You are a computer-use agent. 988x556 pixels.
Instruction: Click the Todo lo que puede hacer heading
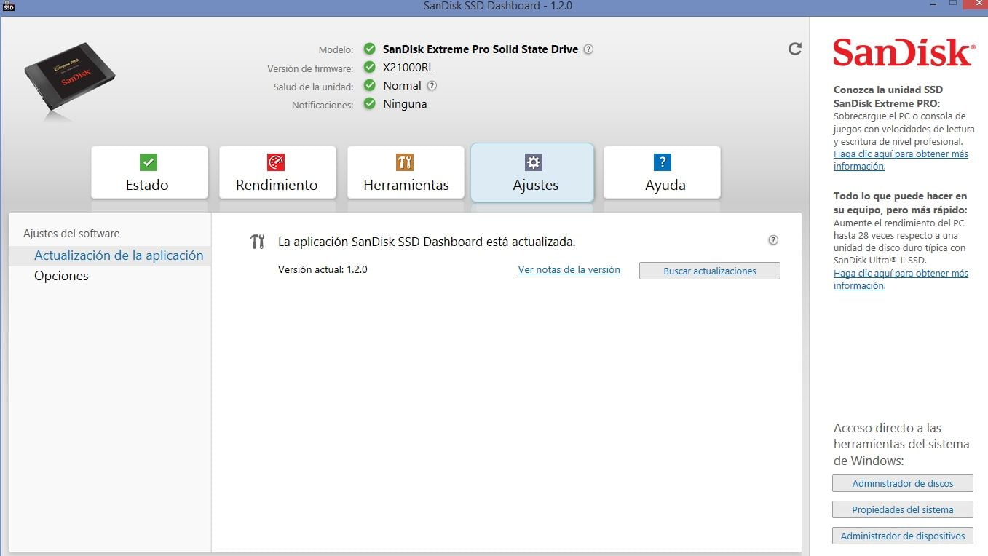click(901, 203)
